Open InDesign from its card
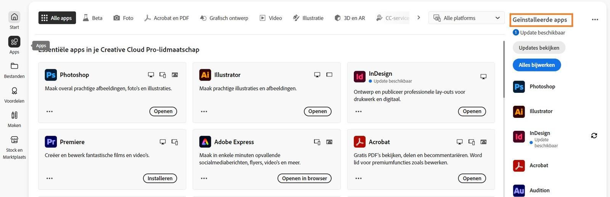The width and height of the screenshot is (610, 197). 472,111
